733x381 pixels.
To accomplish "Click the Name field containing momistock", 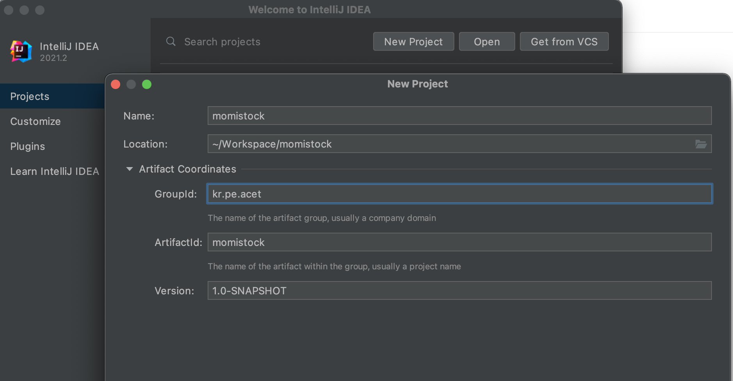I will pyautogui.click(x=459, y=116).
